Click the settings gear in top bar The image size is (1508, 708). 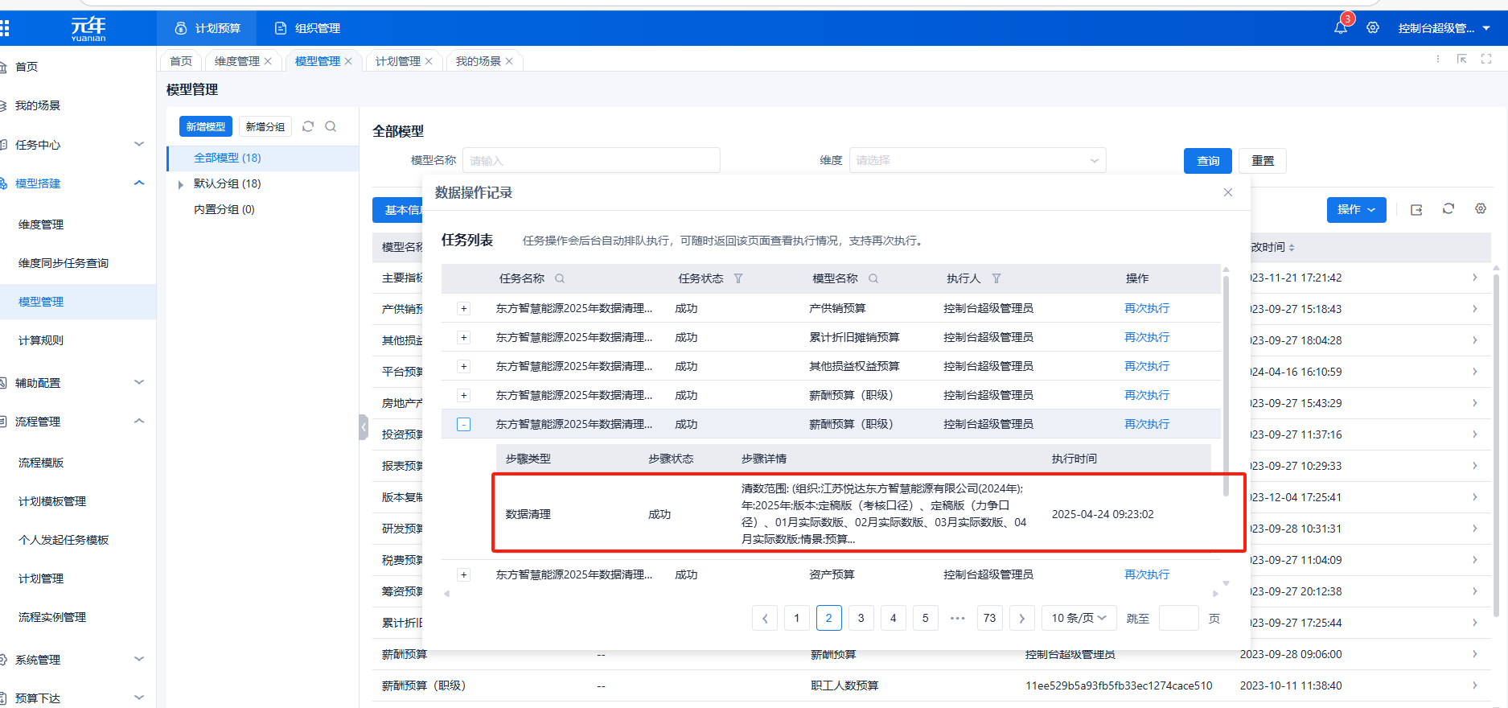[x=1373, y=28]
